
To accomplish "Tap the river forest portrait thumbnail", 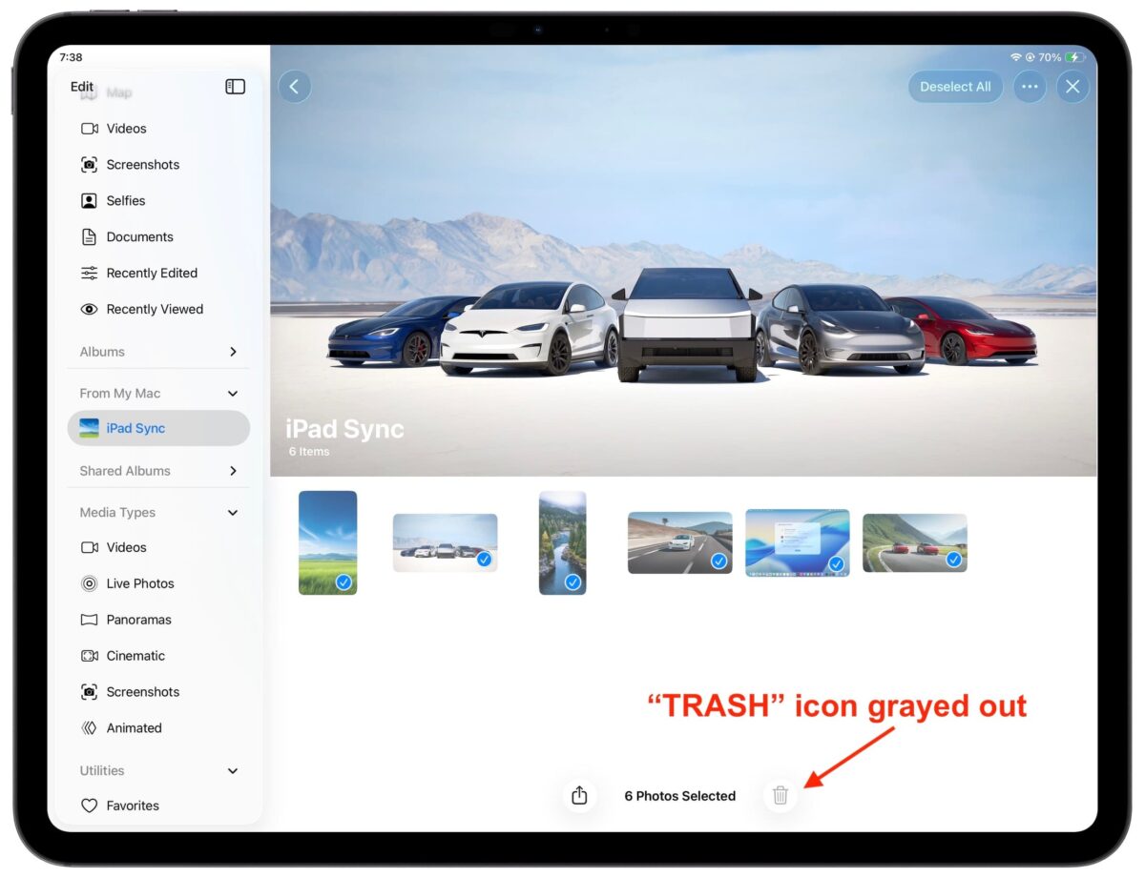I will (562, 542).
